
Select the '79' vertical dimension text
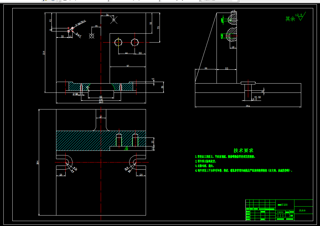pyautogui.click(x=158, y=27)
